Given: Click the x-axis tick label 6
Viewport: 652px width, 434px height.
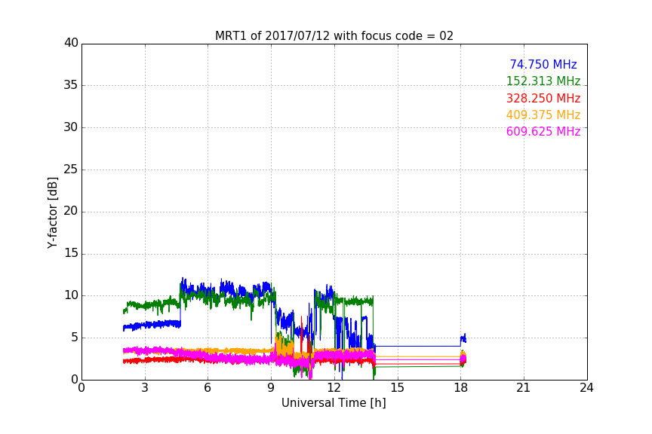Looking at the screenshot, I should pos(208,388).
